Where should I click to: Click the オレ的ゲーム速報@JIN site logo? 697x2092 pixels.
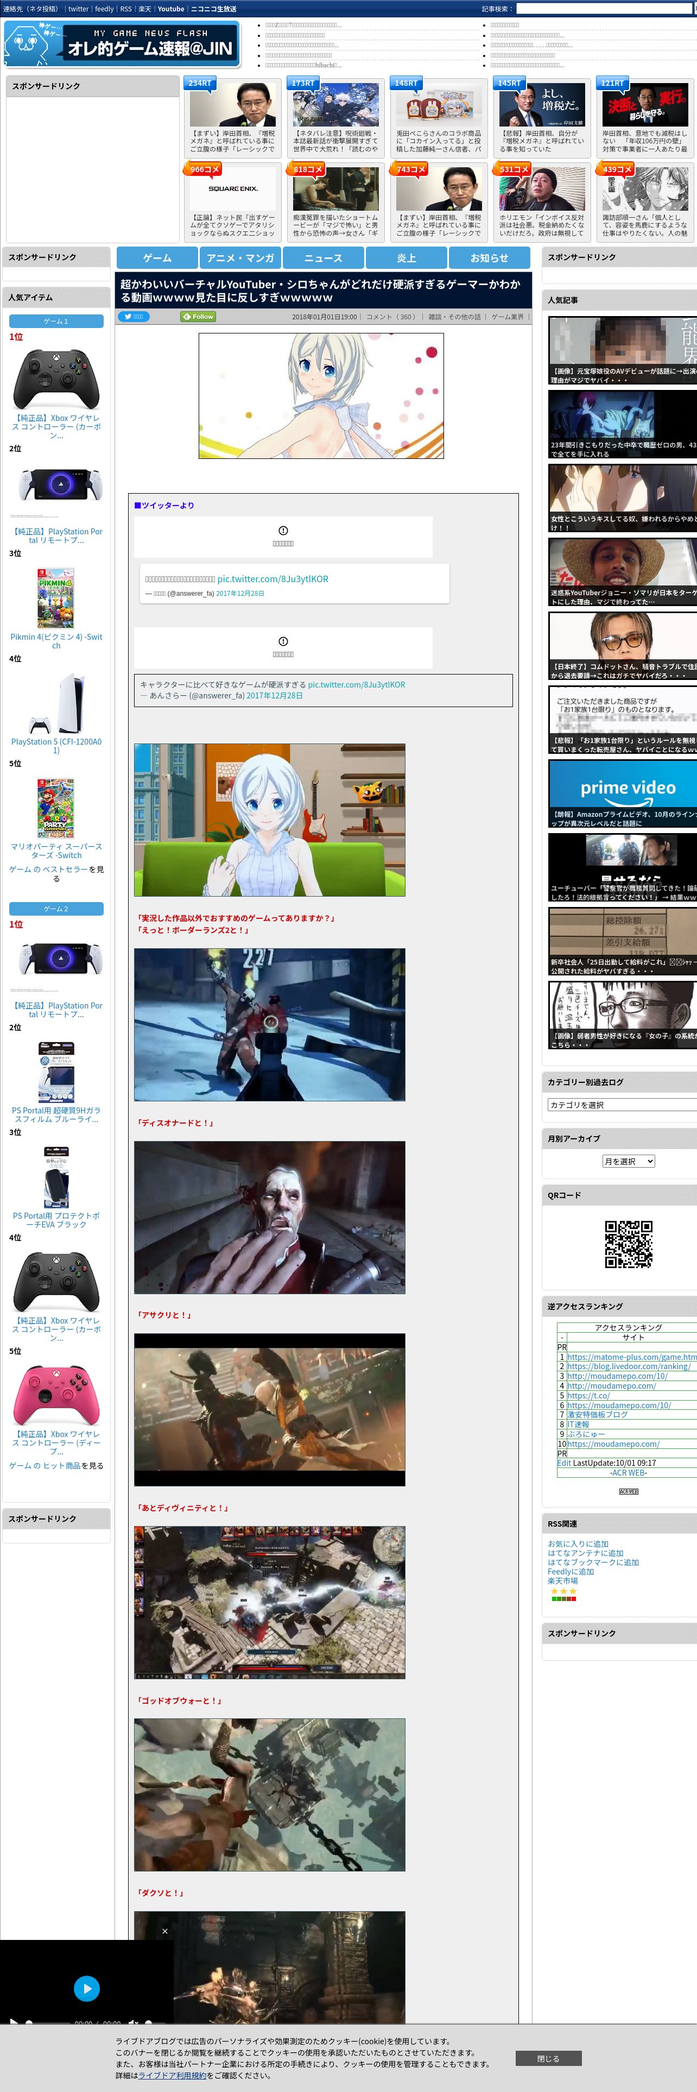coord(123,43)
